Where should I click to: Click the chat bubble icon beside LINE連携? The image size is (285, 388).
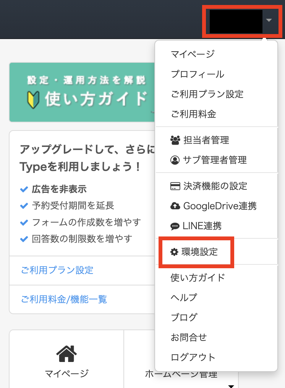coord(175,226)
